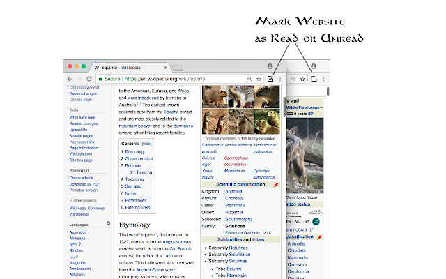Jump to References in the contents

(x=136, y=200)
